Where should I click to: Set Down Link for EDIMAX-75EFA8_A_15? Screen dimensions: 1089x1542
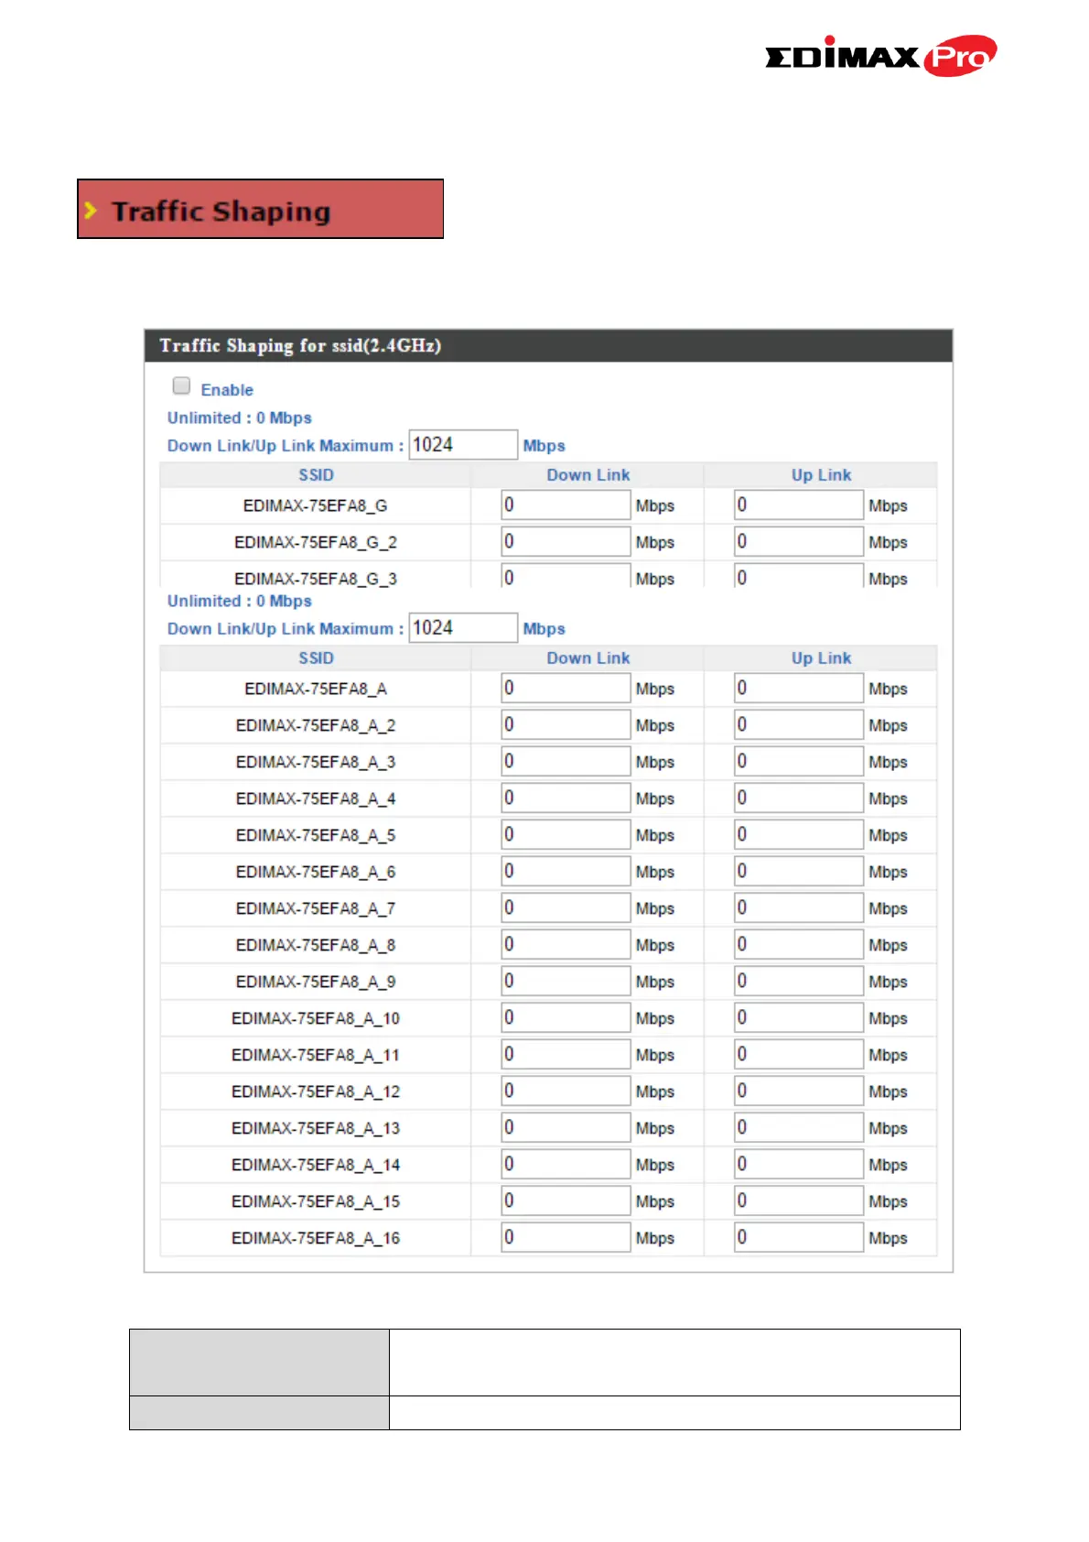point(566,1201)
